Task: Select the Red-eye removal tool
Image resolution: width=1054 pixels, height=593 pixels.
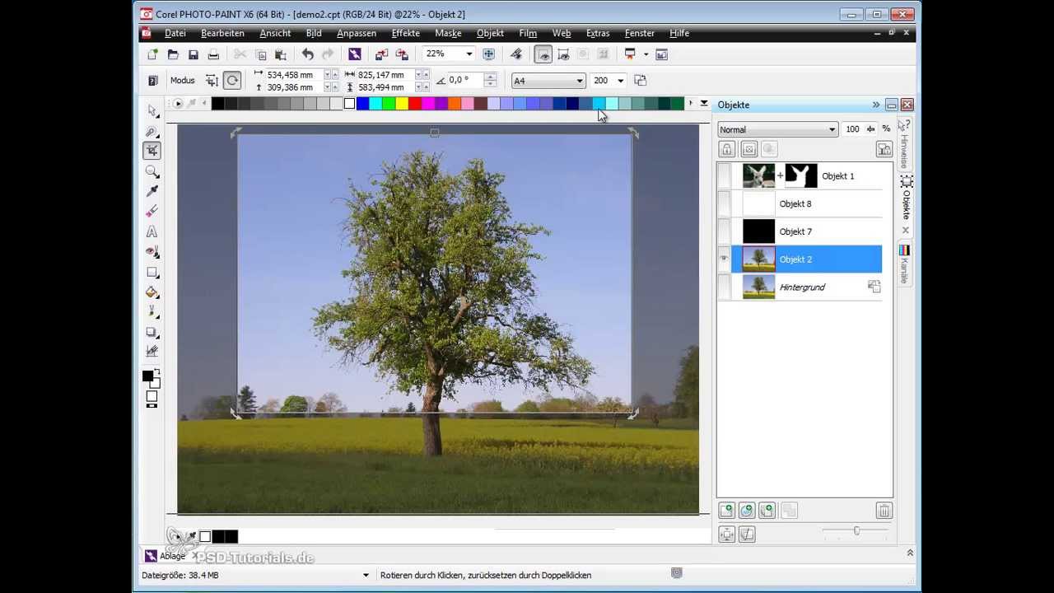Action: point(152,252)
